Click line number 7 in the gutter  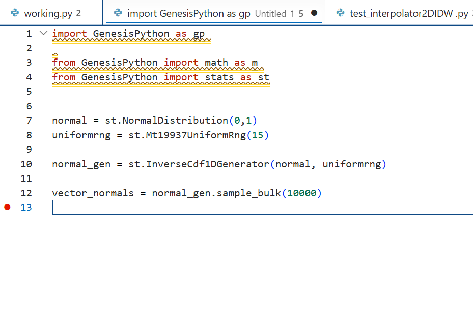click(29, 121)
